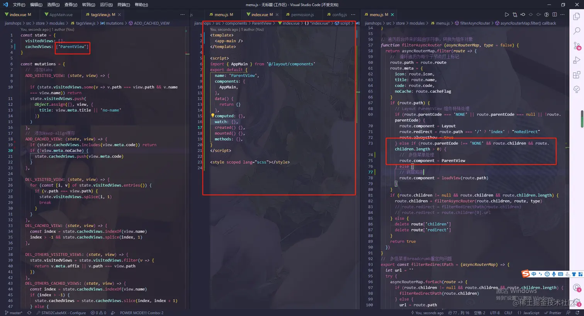Split the right editor
This screenshot has height=316, width=584.
pyautogui.click(x=555, y=15)
